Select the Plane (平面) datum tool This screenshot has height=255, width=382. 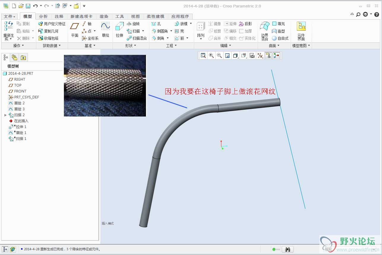coord(75,30)
